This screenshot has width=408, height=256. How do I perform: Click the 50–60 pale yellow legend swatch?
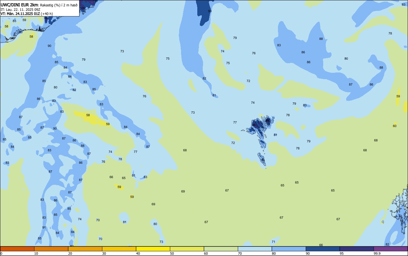187,249
